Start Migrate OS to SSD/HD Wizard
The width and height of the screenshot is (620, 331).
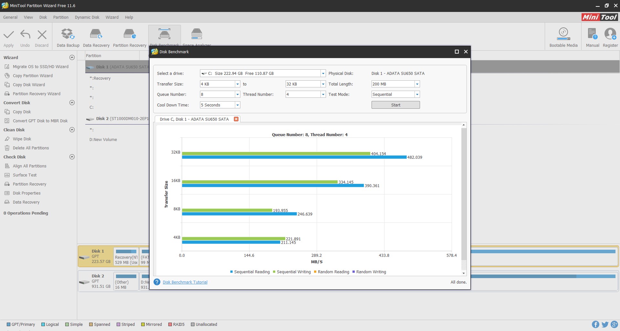point(41,66)
